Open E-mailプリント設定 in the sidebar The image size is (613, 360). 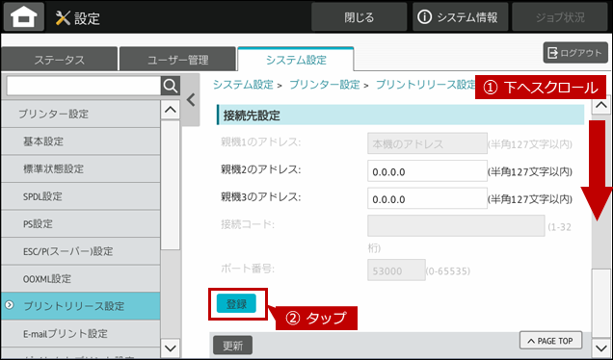[x=81, y=333]
